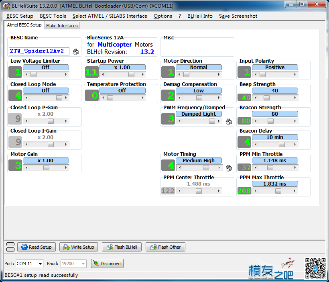Click the BLHeli Revision 13.2 value
Image resolution: width=329 pixels, height=282 pixels.
click(147, 52)
